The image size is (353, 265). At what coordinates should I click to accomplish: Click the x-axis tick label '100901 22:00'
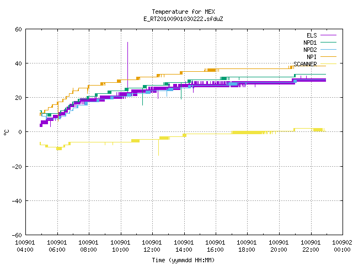tap(311, 246)
